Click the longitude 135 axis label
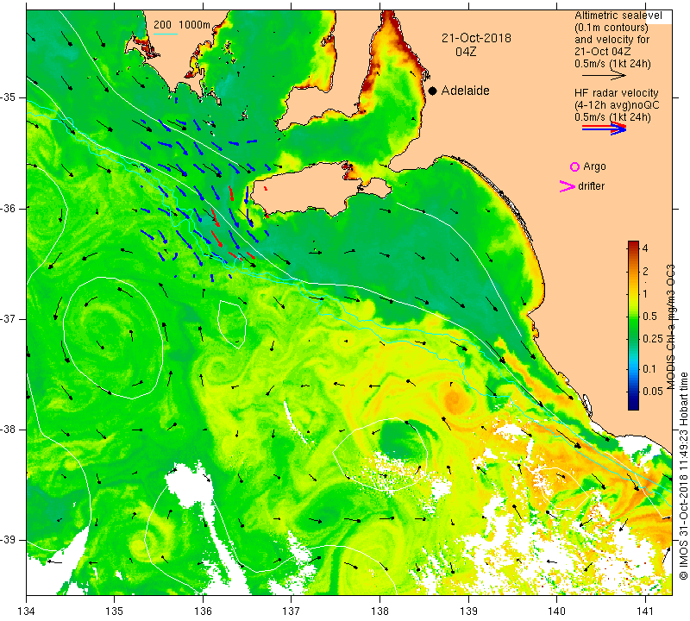Viewport: 690px width, 621px height. 115,612
